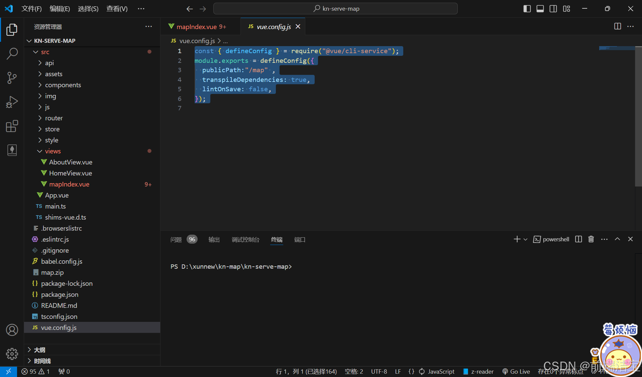The image size is (642, 377).
Task: Collapse the views folder
Action: pos(52,151)
